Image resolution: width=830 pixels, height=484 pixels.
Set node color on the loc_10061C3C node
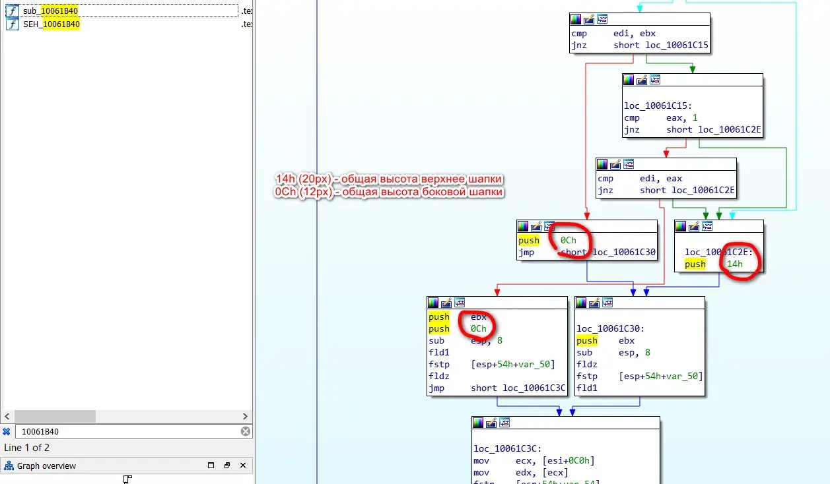click(478, 423)
